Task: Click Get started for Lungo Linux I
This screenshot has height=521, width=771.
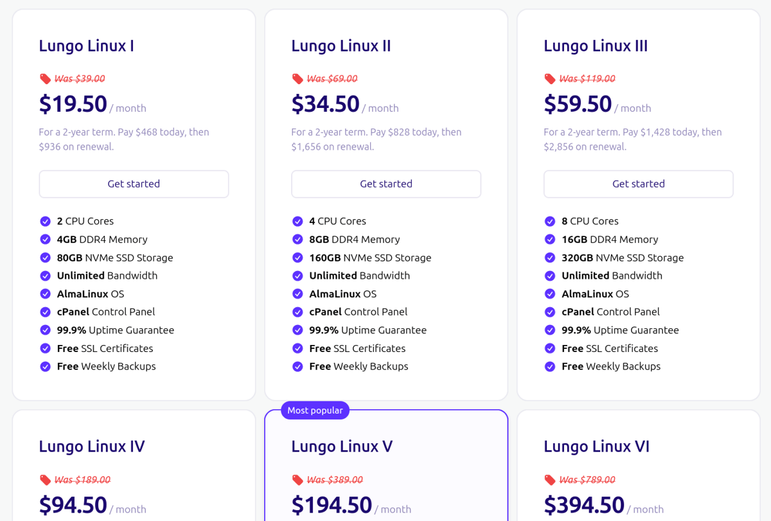Action: 134,184
